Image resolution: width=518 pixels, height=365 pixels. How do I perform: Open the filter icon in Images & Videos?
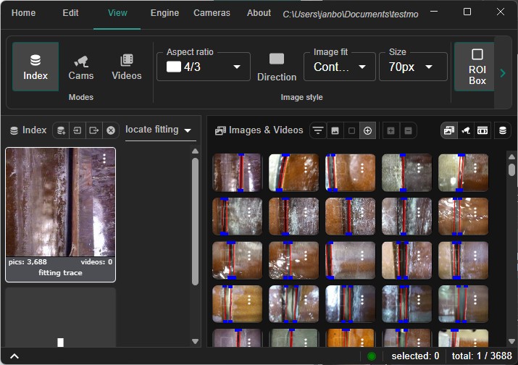click(317, 130)
